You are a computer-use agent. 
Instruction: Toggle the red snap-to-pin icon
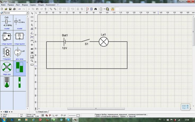pyautogui.click(x=50, y=115)
